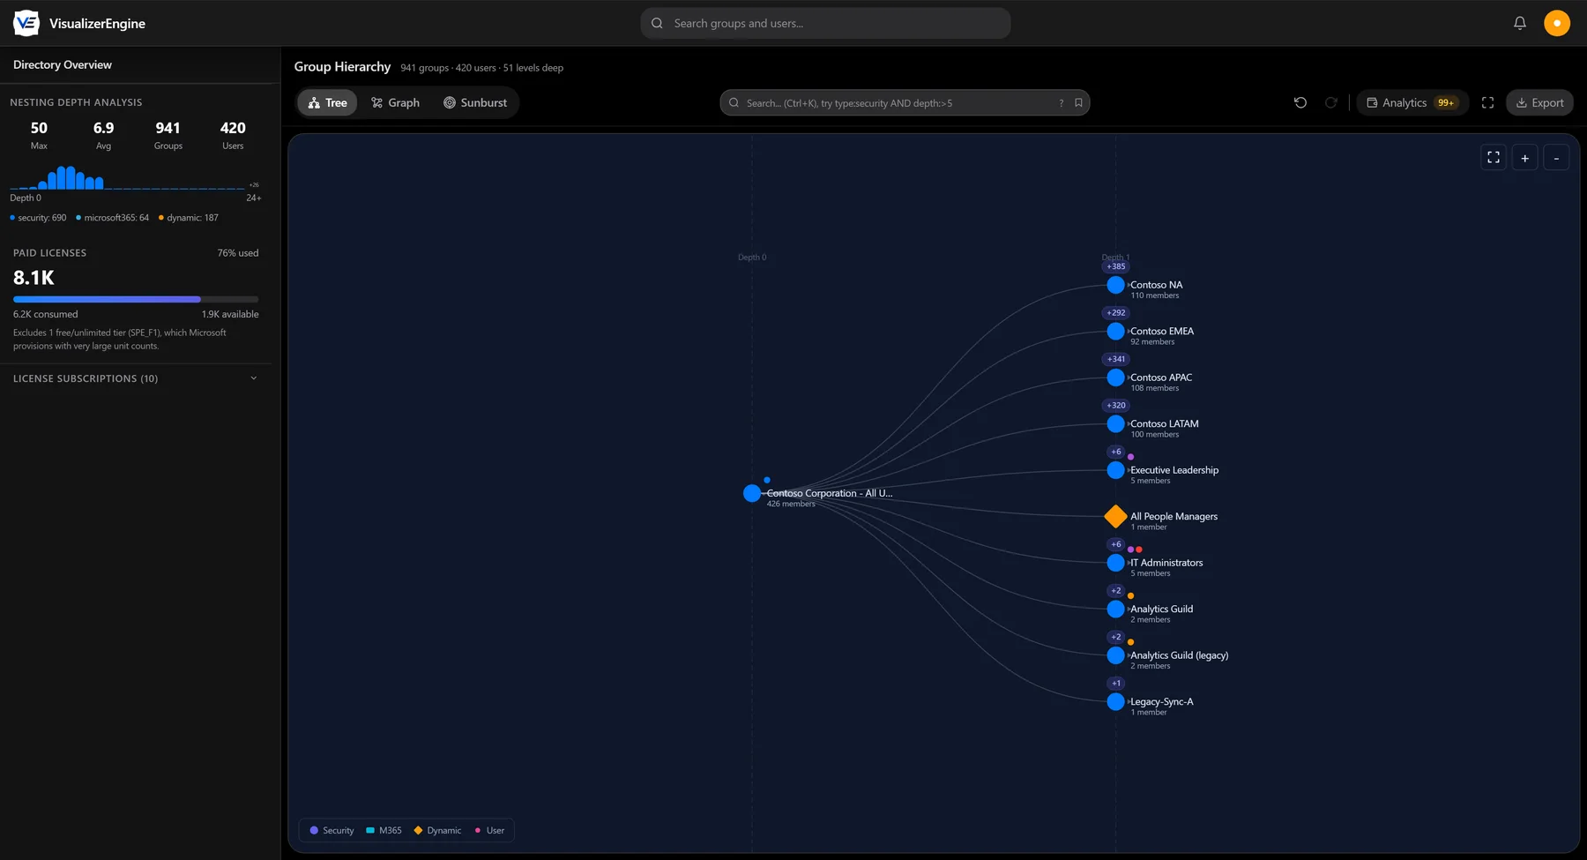The width and height of the screenshot is (1587, 860).
Task: Focus the hierarchy search field with Ctrl+K hint
Action: pyautogui.click(x=905, y=102)
